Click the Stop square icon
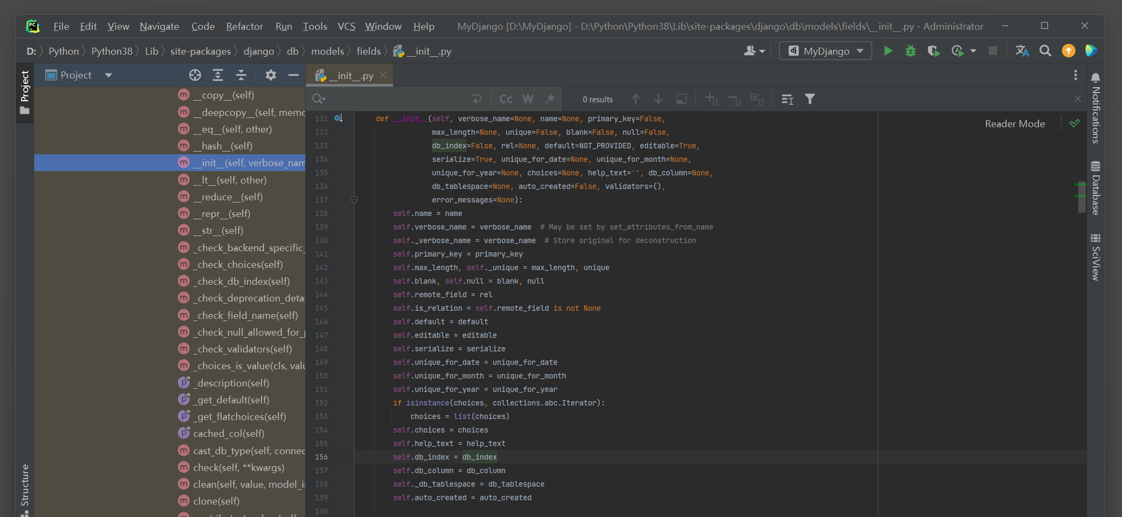This screenshot has width=1122, height=517. 993,51
